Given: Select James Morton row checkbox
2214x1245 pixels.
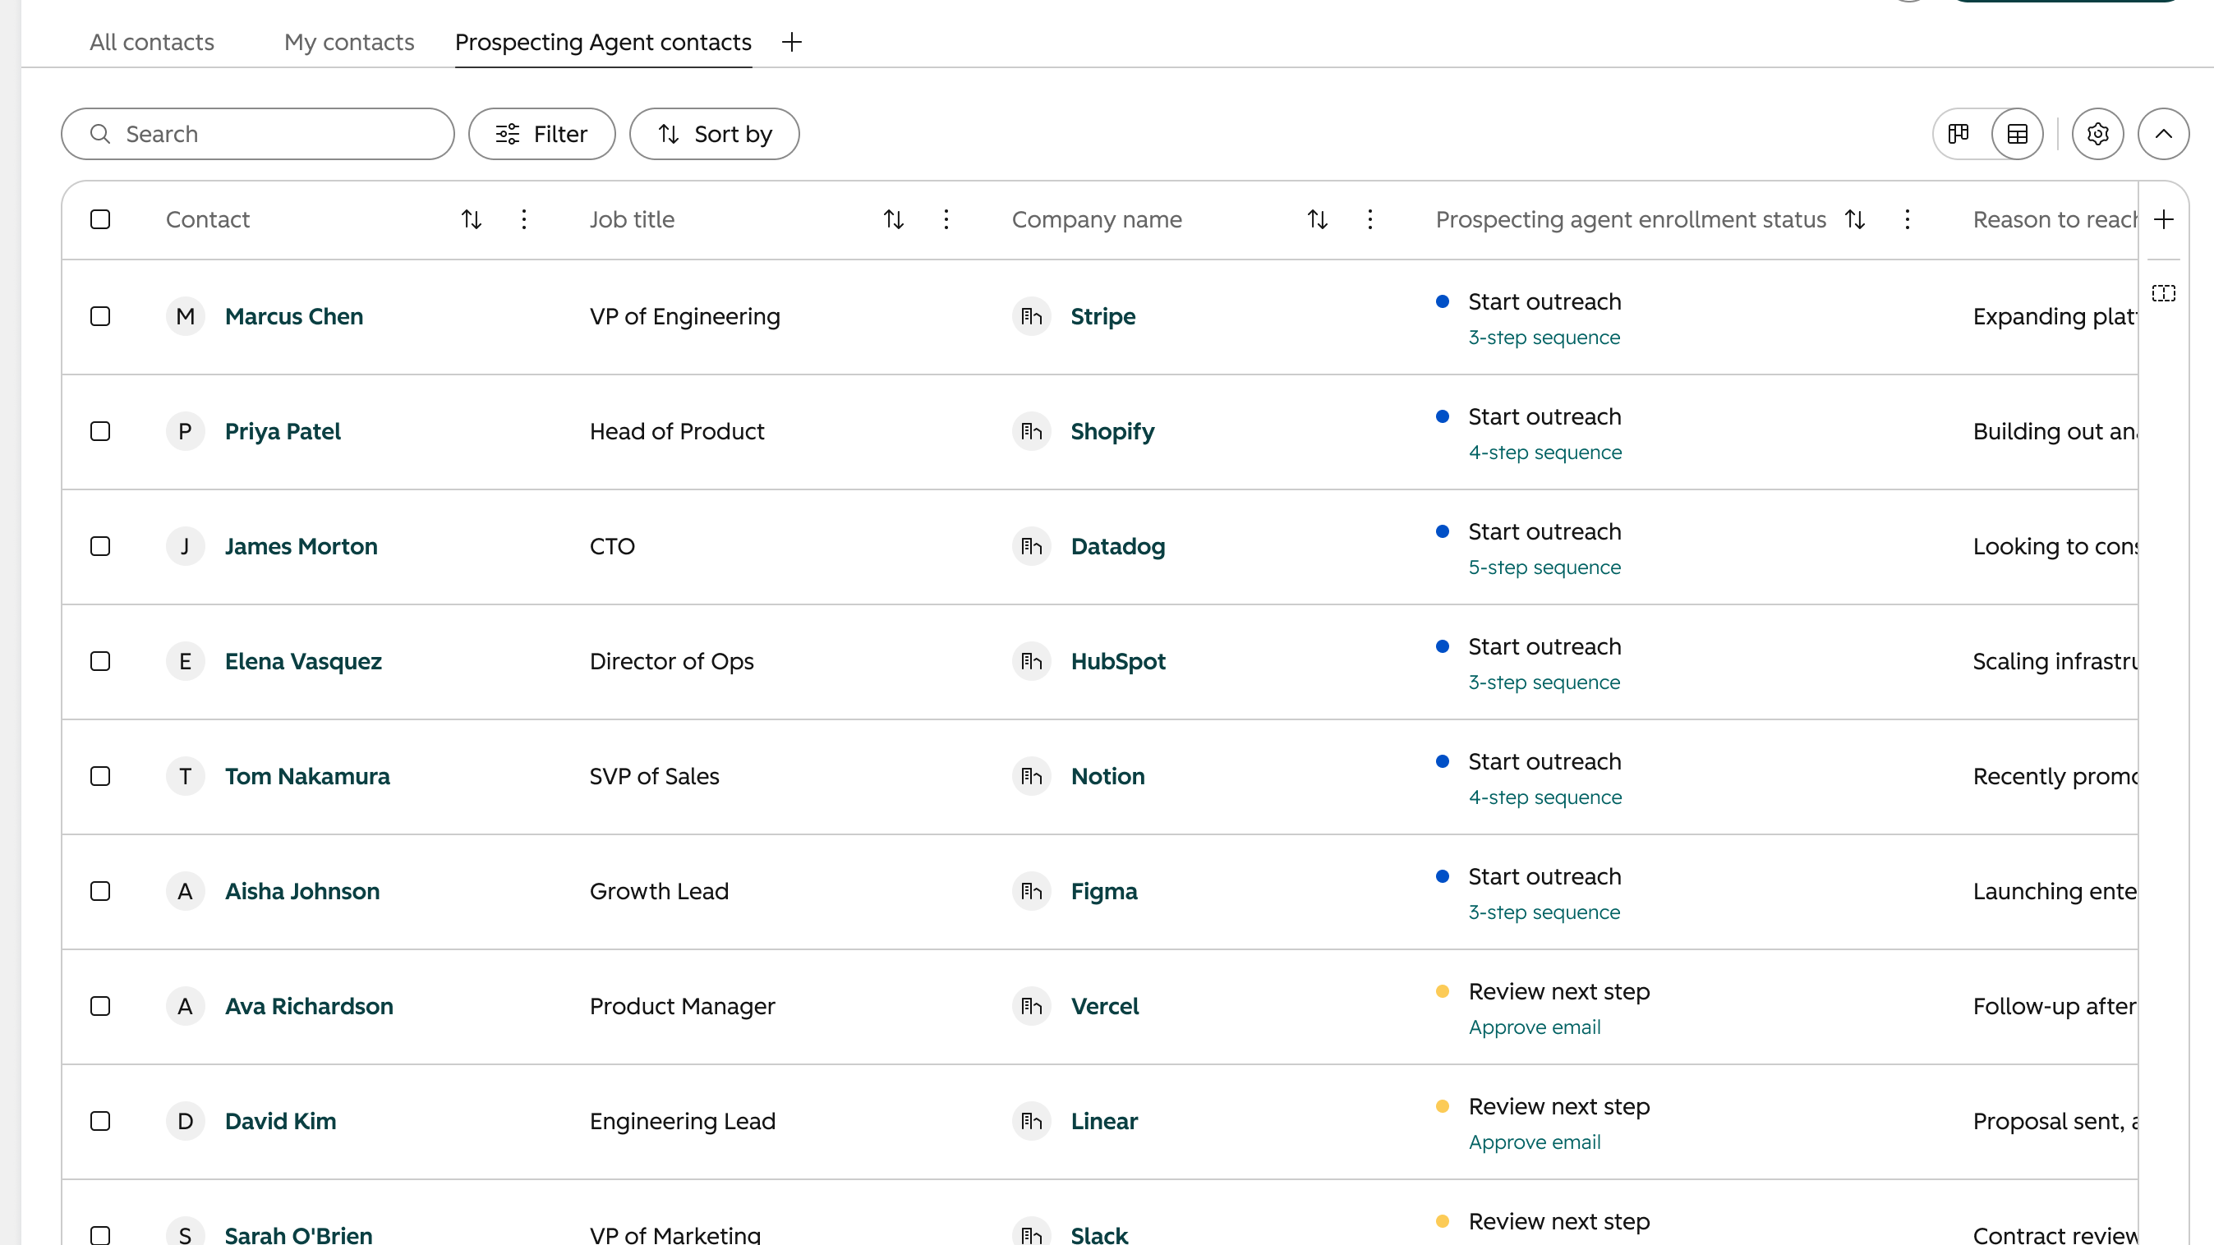Looking at the screenshot, I should pos(100,546).
